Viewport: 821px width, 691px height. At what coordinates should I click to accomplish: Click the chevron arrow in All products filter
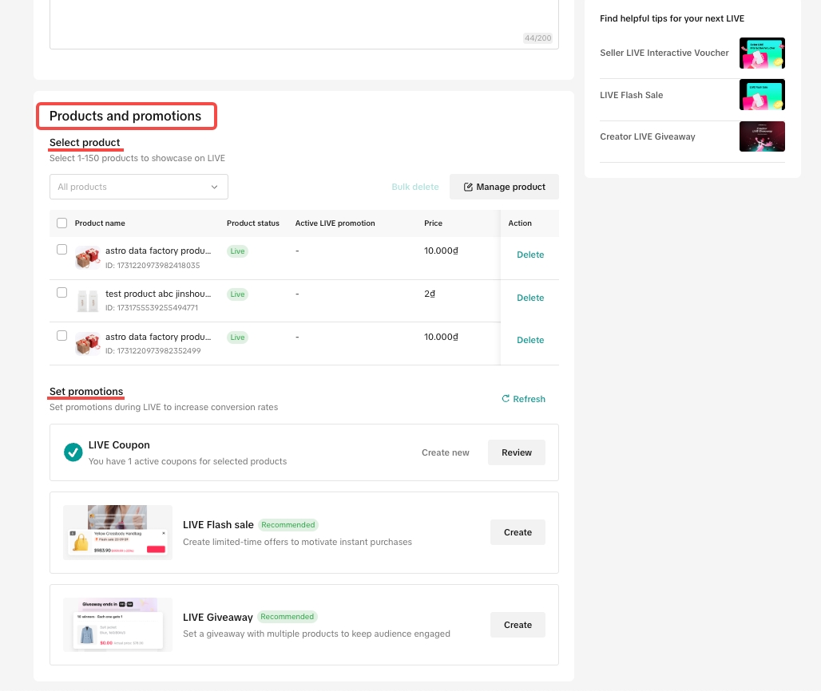pos(214,187)
